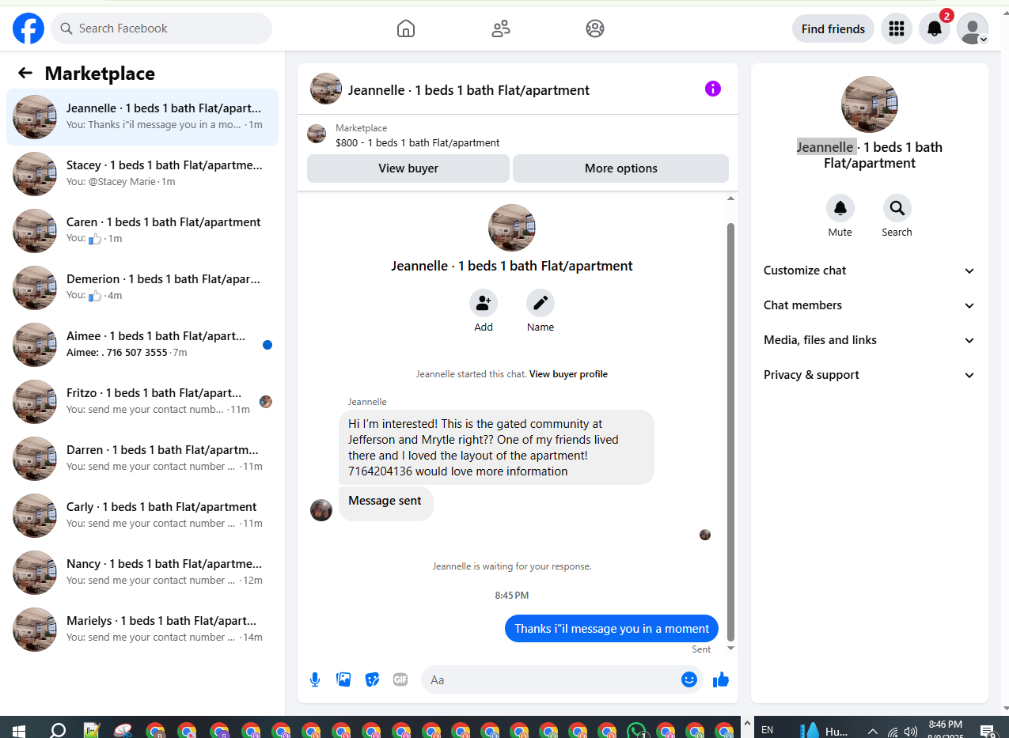Viewport: 1009px width, 738px height.
Task: Expand the Customize chat section
Action: click(870, 271)
